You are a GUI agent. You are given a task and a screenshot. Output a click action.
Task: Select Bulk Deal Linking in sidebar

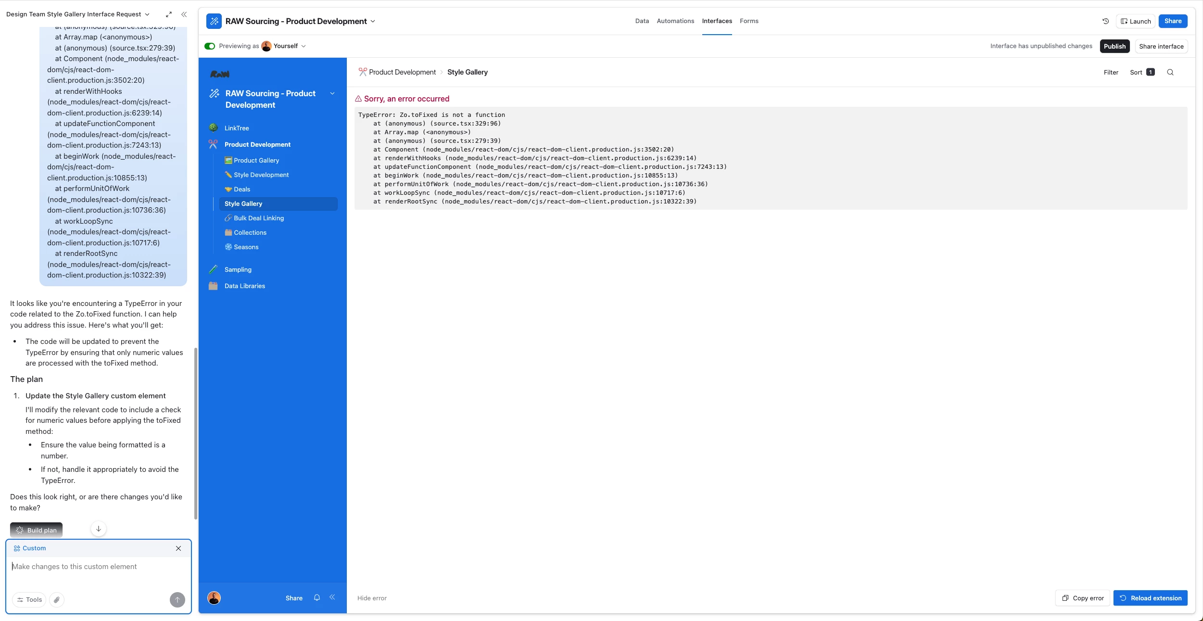coord(259,218)
